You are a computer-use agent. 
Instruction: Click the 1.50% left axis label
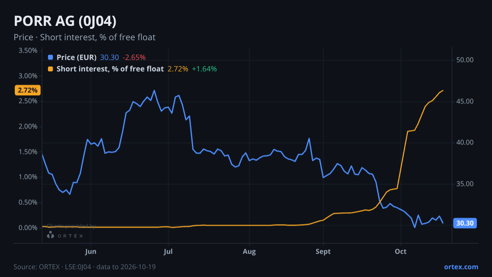[28, 152]
